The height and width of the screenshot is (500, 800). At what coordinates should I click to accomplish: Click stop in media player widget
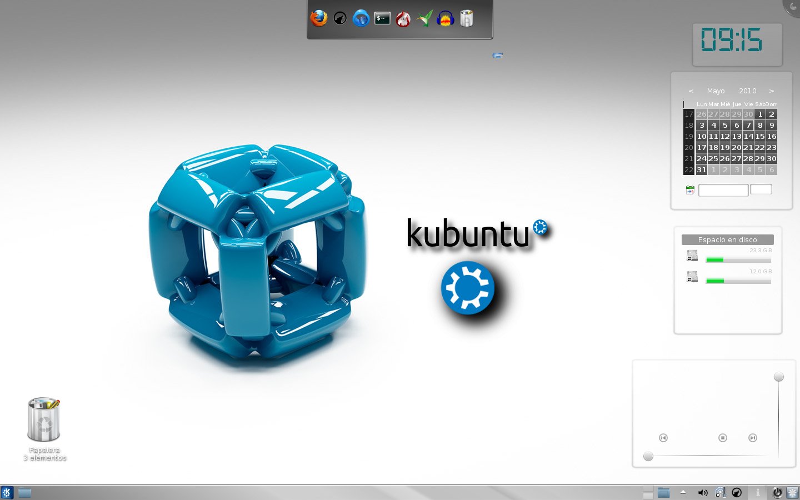[x=723, y=438]
